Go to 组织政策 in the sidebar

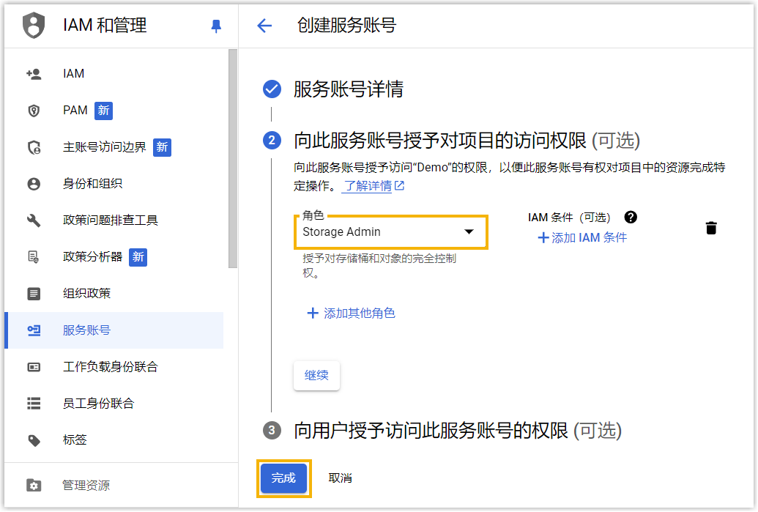[86, 294]
